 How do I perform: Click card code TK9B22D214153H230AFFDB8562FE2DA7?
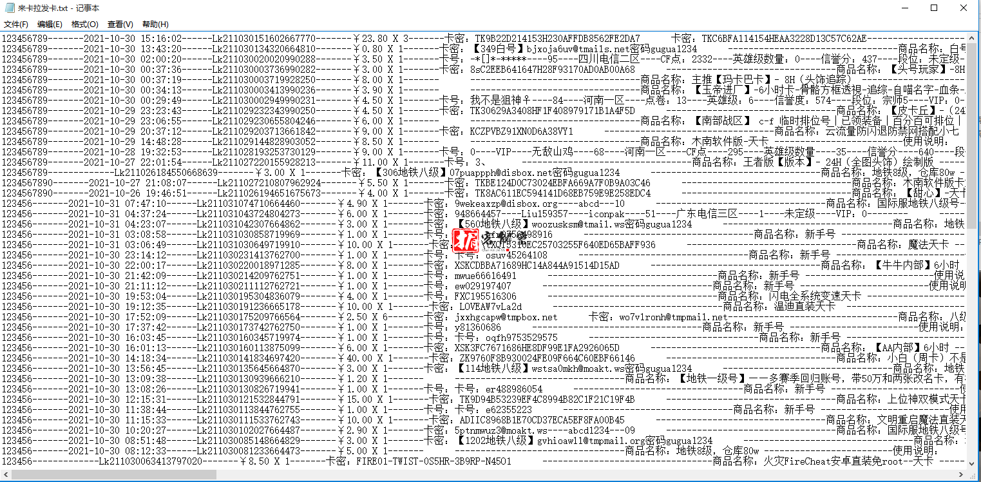pos(557,39)
